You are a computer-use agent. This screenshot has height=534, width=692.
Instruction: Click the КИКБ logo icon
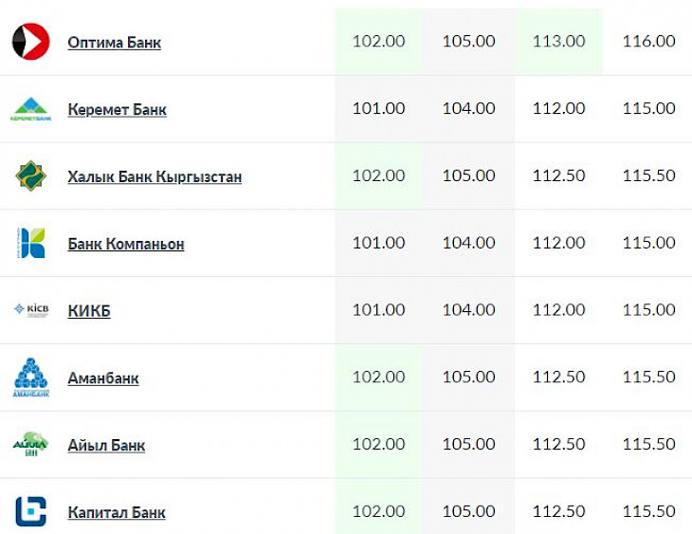(x=30, y=310)
